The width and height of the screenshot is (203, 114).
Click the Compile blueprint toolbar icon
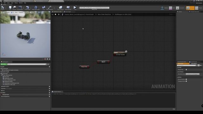click(x=3, y=8)
